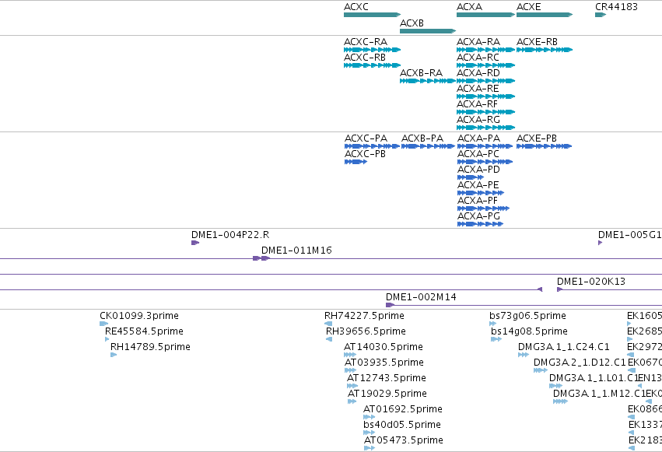
Task: Click the ACXE-RB transcript
Action: (545, 50)
